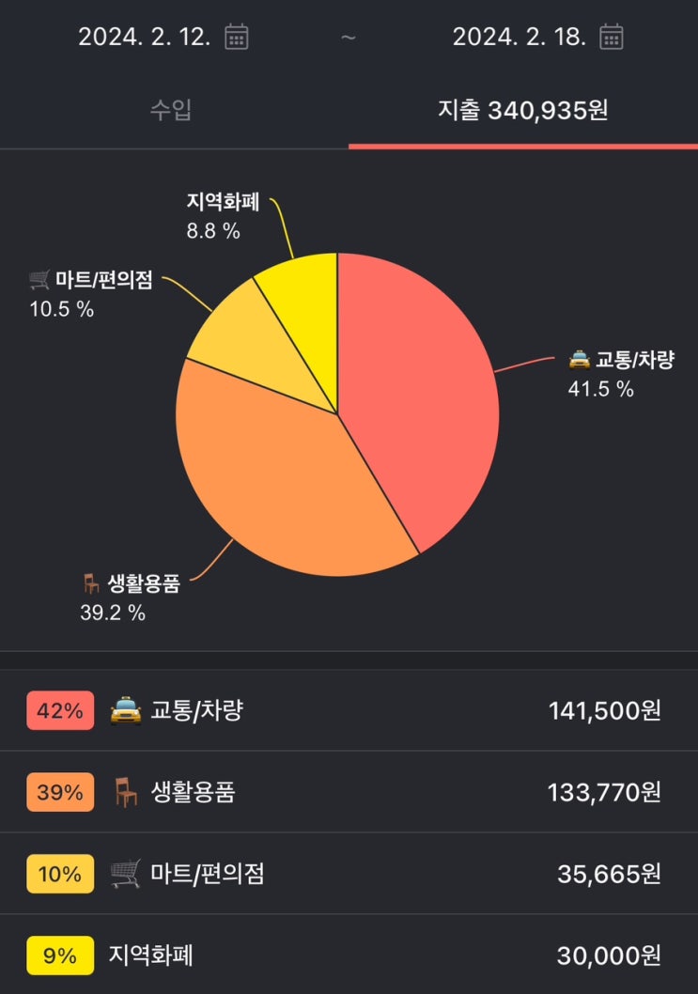Click red 42% percentage badge
698x994 pixels.
click(60, 711)
